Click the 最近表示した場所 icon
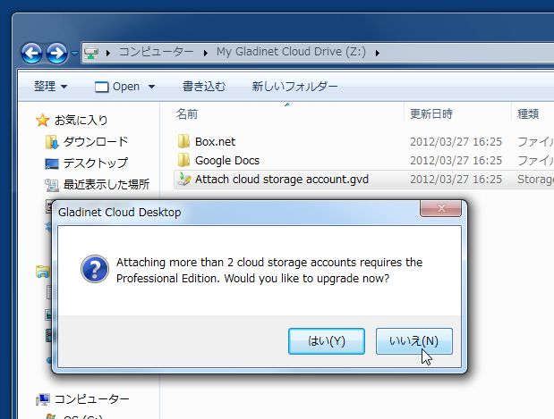Image resolution: width=554 pixels, height=419 pixels. 52,185
